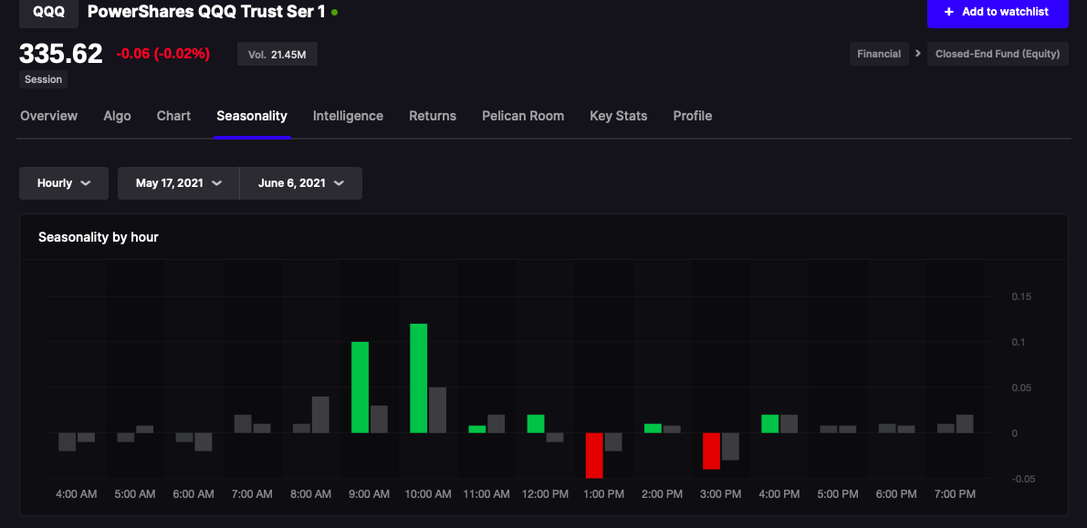Select the Seasonality tab
This screenshot has width=1087, height=528.
[x=252, y=116]
